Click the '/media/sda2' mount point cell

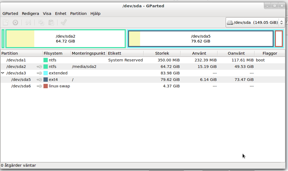click(x=84, y=67)
